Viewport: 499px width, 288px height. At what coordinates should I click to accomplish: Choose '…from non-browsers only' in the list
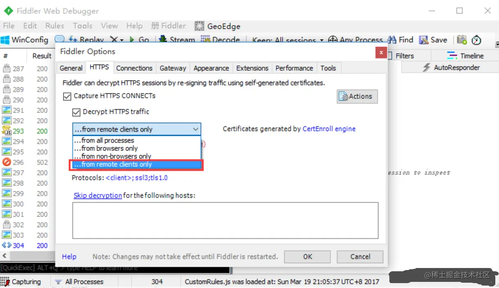click(137, 156)
